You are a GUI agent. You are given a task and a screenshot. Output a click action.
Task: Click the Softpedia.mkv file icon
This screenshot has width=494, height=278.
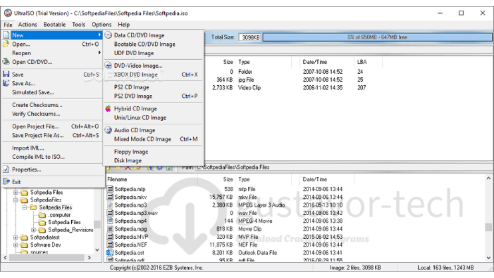coord(110,197)
